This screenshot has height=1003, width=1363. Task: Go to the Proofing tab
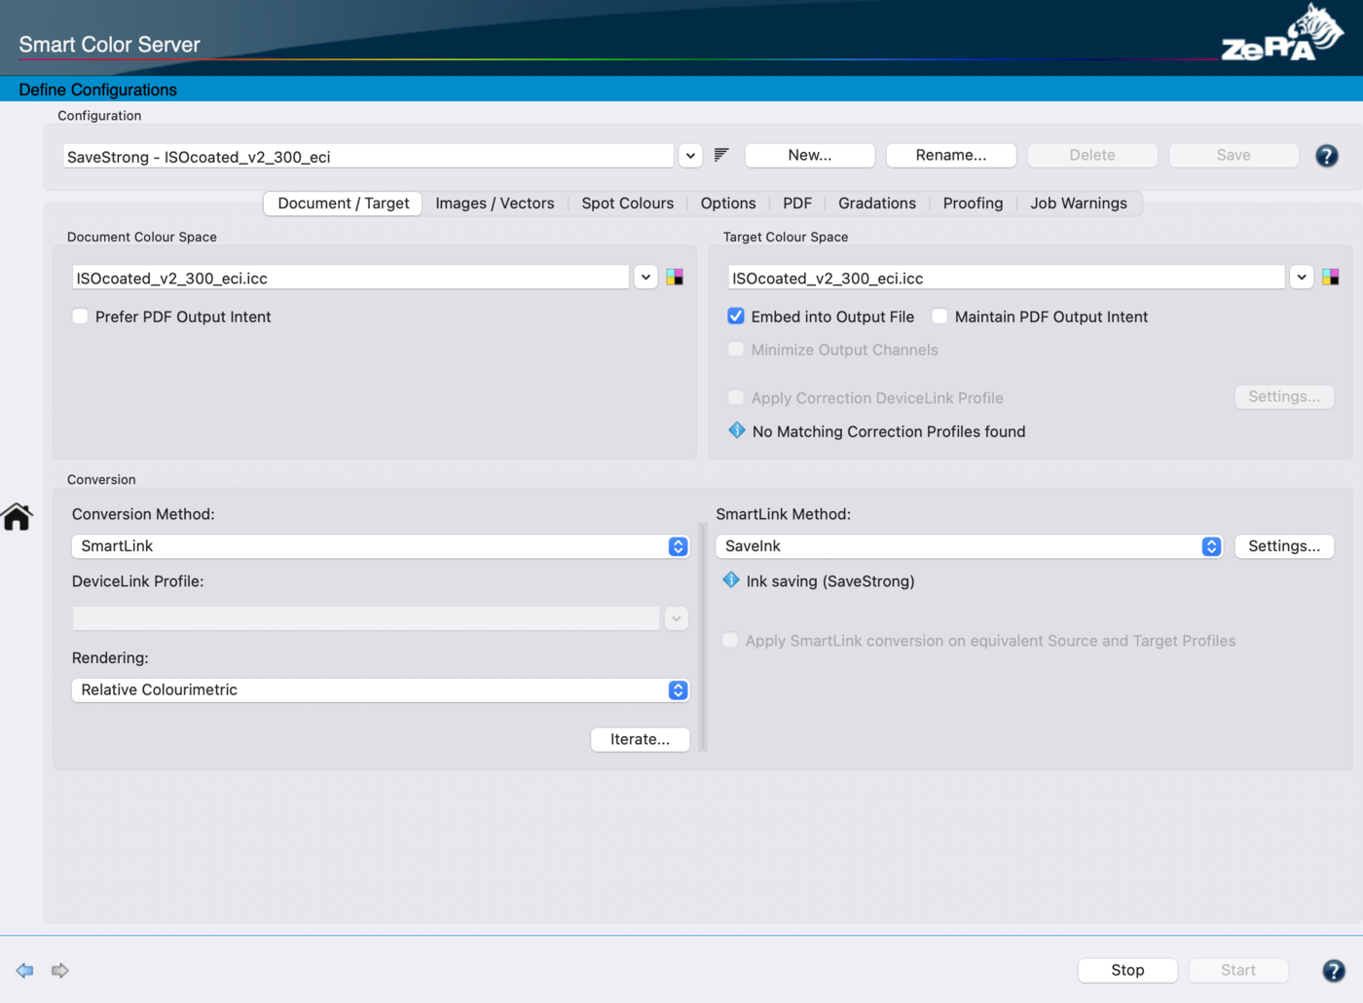point(973,204)
